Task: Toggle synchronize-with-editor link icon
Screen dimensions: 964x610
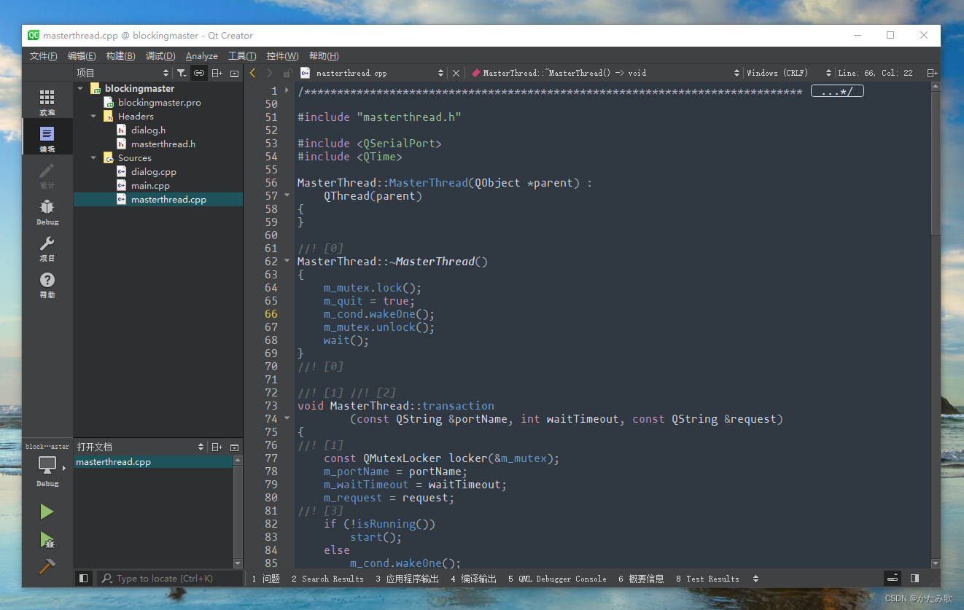Action: point(198,72)
